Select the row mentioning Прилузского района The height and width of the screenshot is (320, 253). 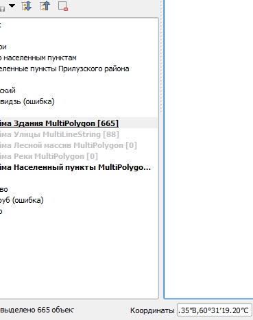pyautogui.click(x=64, y=69)
